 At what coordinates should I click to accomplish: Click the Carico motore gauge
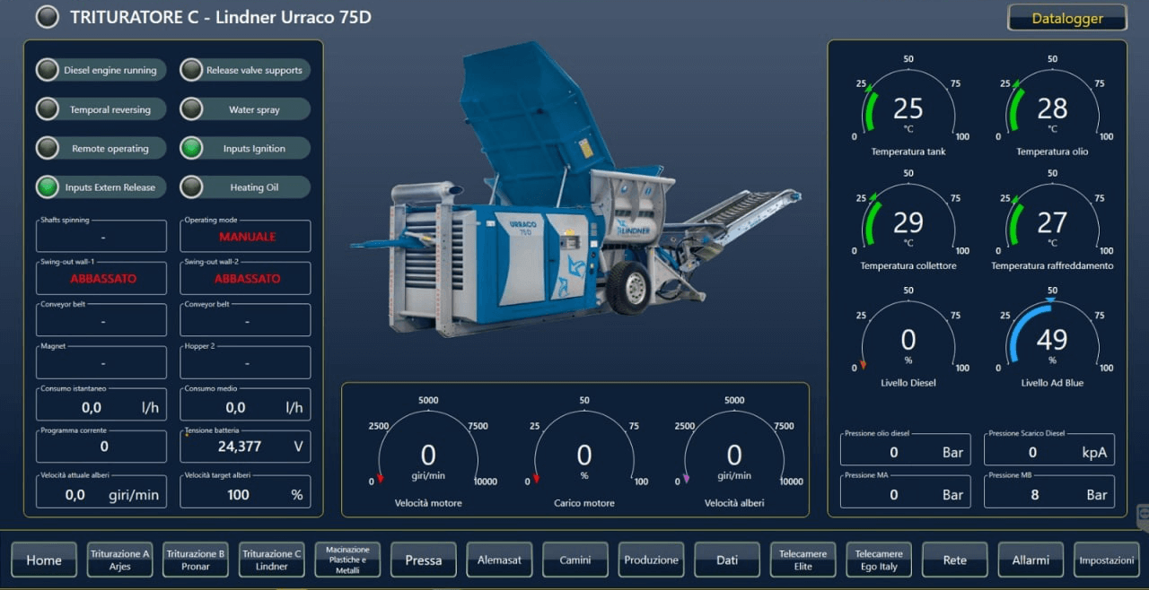[x=584, y=452]
